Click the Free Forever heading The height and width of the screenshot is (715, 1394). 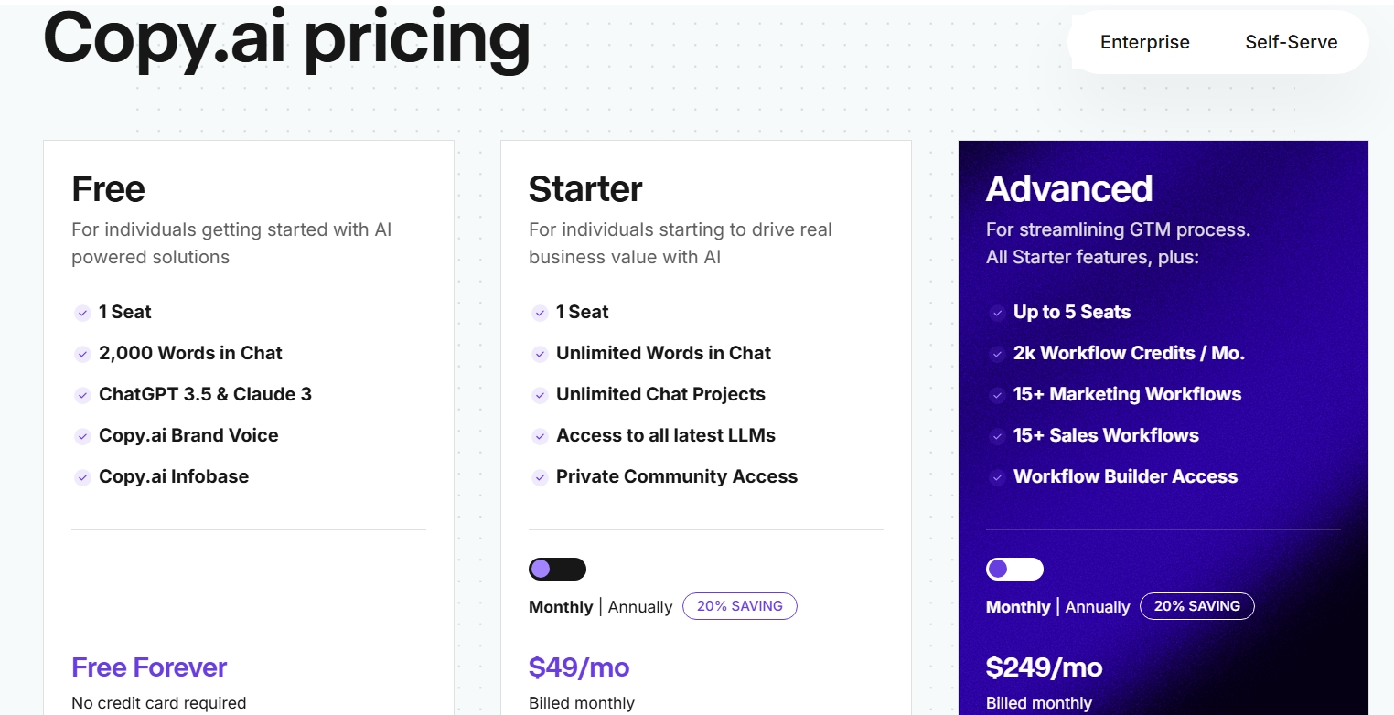click(x=149, y=667)
